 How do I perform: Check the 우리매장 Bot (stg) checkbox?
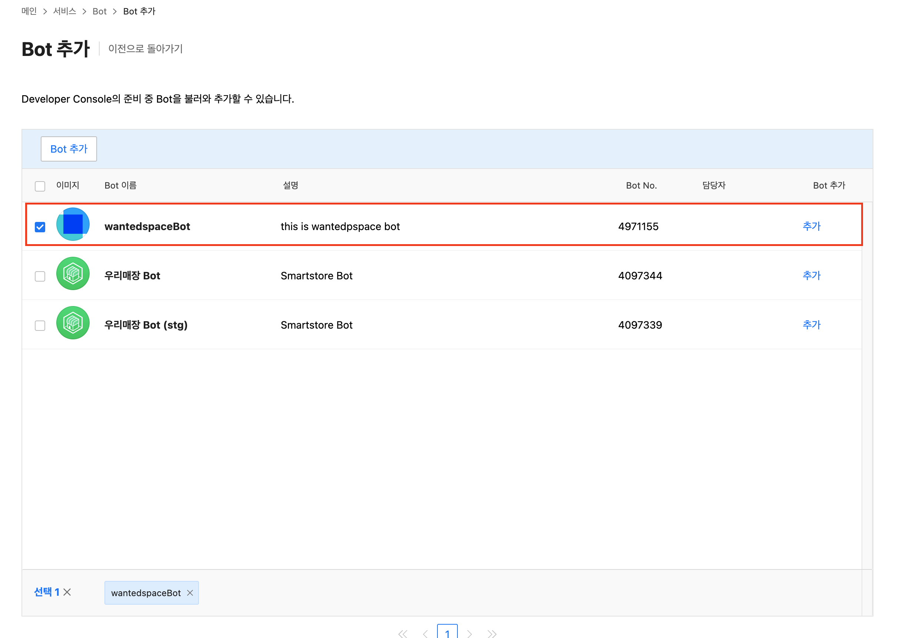[40, 326]
